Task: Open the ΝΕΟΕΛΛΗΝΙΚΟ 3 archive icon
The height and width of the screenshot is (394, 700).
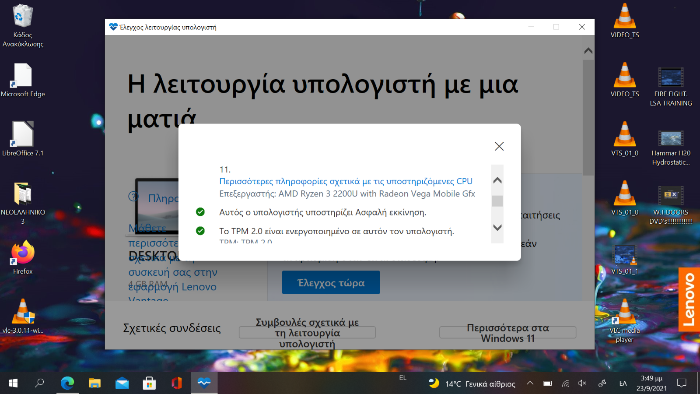Action: click(x=23, y=203)
